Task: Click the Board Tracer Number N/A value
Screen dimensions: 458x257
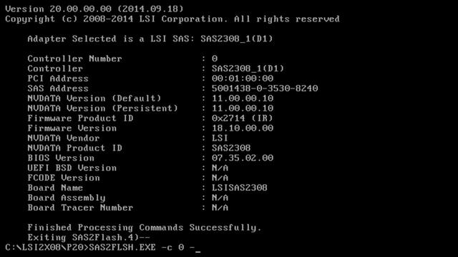Action: pos(220,208)
